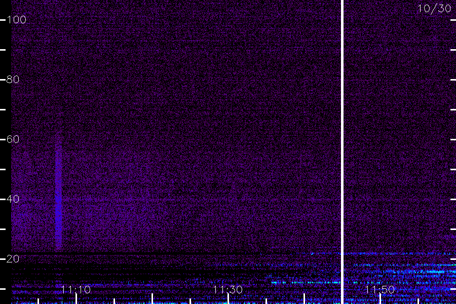Click the 40 frequency axis label

(x=13, y=199)
